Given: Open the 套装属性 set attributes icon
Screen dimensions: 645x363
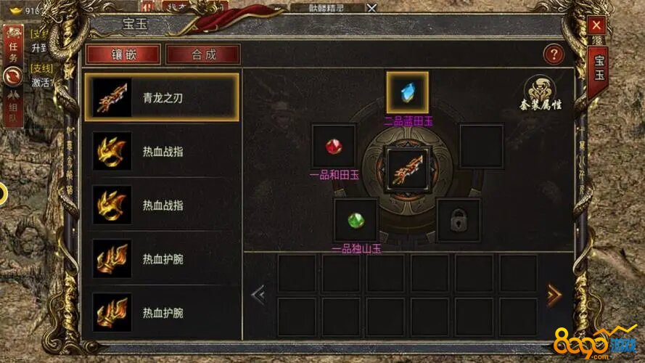Looking at the screenshot, I should click(x=540, y=94).
